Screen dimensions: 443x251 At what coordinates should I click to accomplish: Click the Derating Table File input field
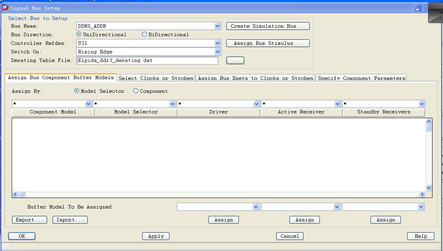tap(147, 60)
